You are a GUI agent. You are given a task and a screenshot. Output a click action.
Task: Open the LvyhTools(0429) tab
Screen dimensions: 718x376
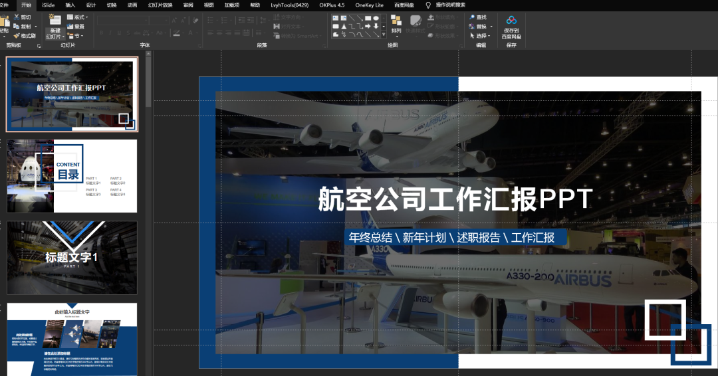(x=289, y=5)
